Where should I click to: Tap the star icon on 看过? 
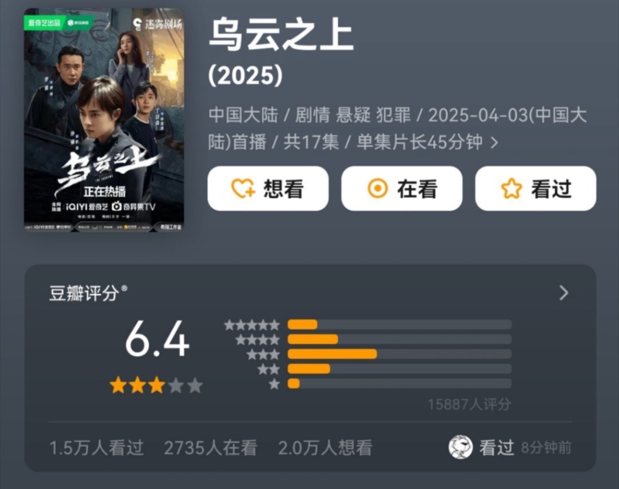[511, 189]
